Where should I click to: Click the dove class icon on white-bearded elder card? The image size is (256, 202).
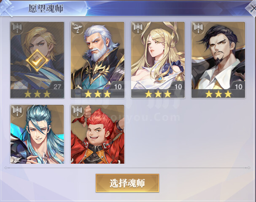[x=78, y=29]
